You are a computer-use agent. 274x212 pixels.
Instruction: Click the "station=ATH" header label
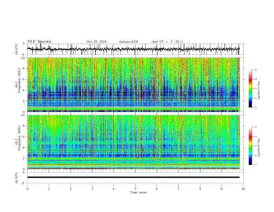click(x=128, y=42)
